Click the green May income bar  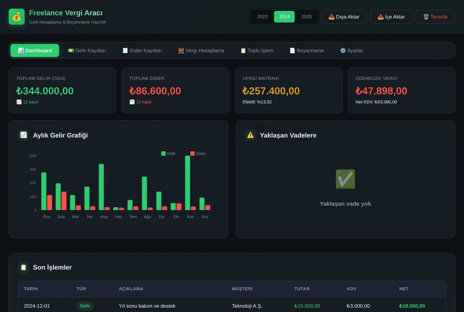point(101,187)
